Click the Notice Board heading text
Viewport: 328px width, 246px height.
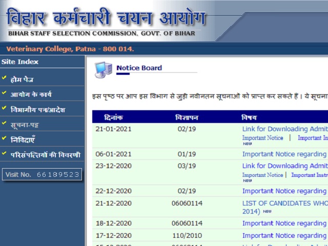coord(139,68)
